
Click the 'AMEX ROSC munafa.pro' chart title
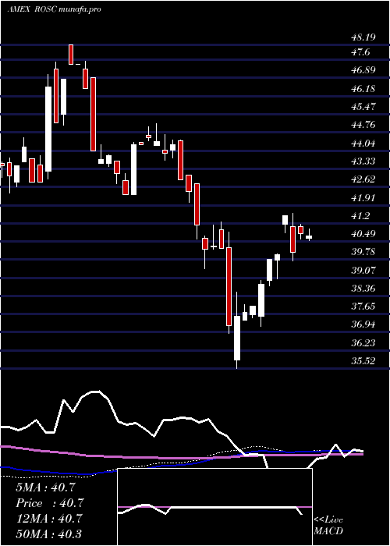click(54, 9)
